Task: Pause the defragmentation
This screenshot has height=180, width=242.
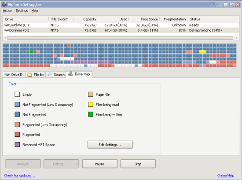Action: point(100,164)
